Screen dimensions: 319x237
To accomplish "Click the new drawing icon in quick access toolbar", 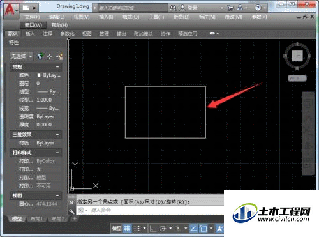I will point(26,8).
